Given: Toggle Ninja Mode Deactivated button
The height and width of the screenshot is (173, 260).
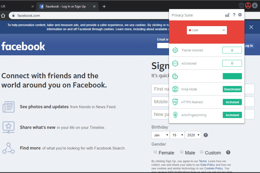Looking at the screenshot, I should [232, 89].
